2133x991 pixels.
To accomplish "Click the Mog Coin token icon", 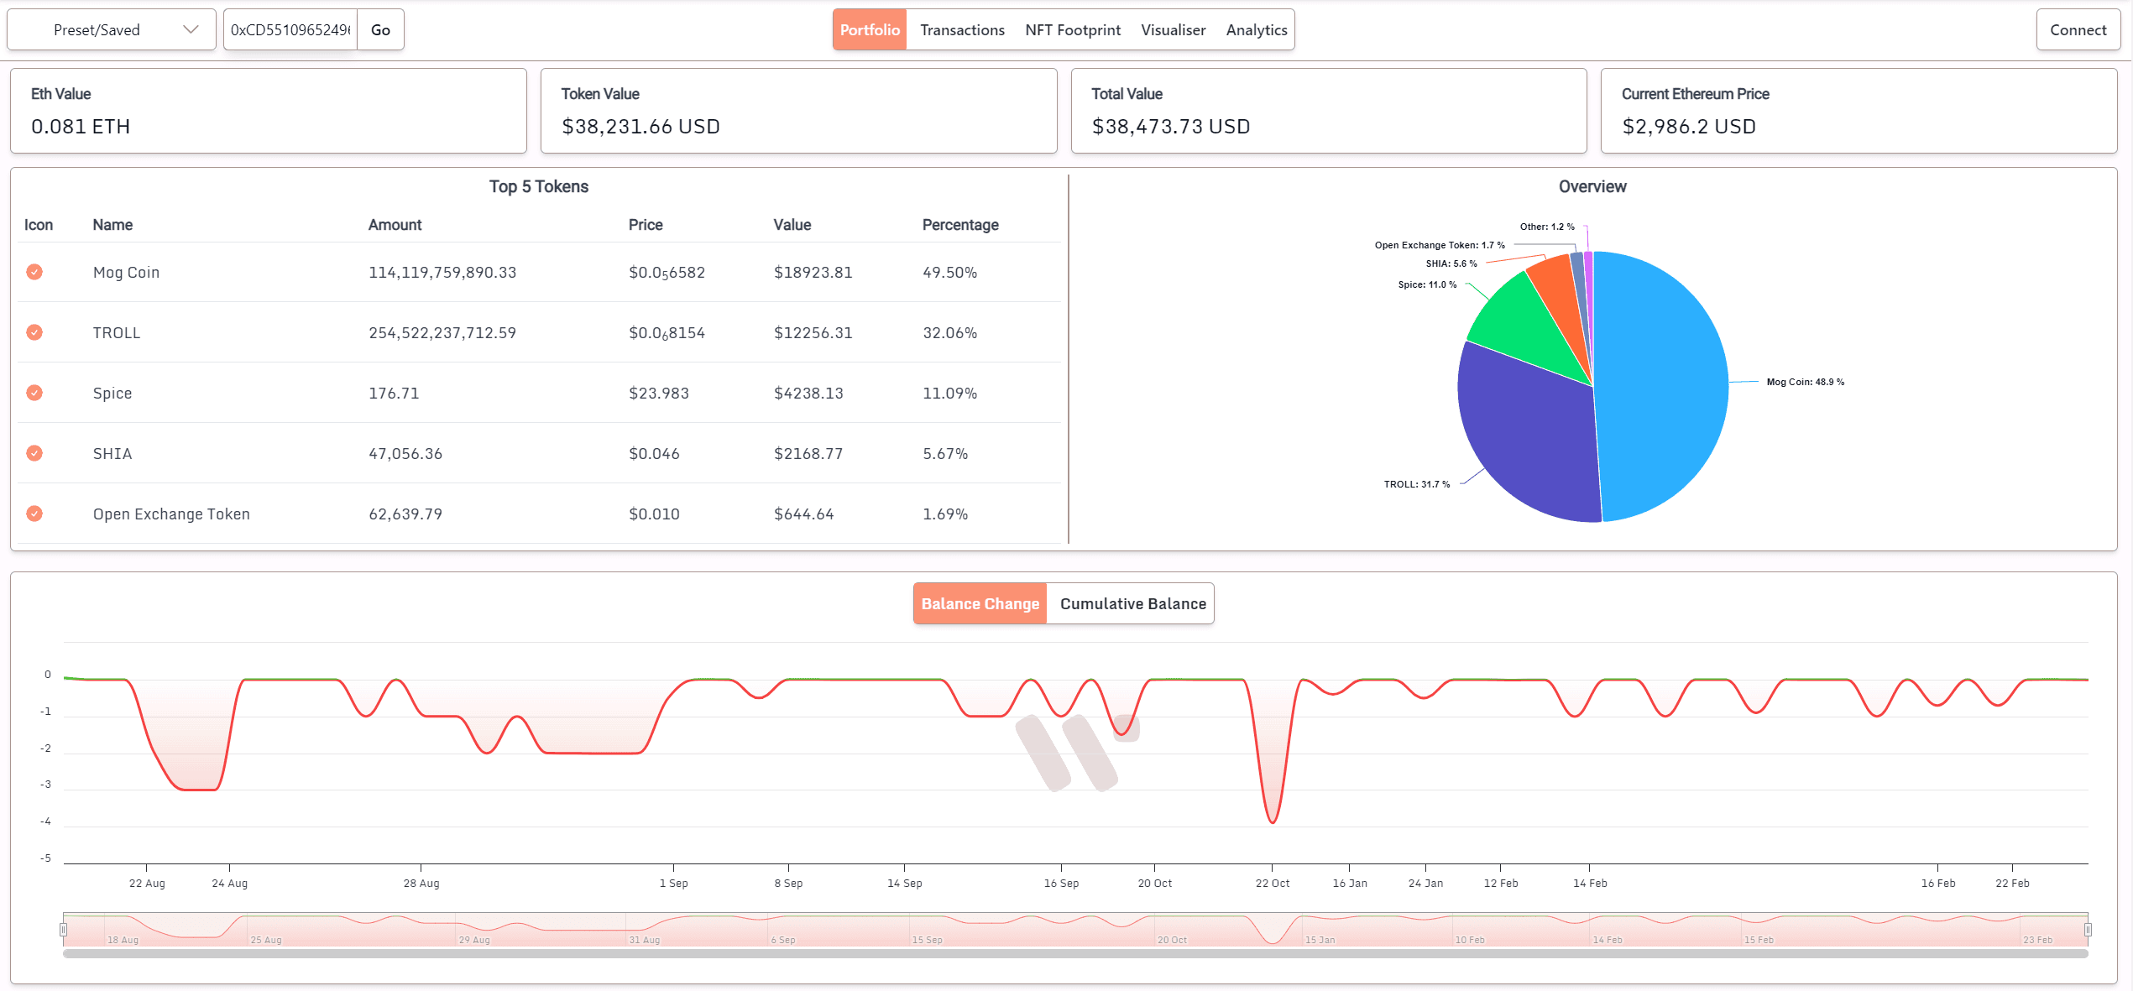I will coord(34,272).
